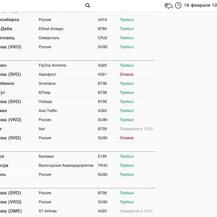
Task: Open the Etihad Airways flight row
Action: tap(51, 29)
